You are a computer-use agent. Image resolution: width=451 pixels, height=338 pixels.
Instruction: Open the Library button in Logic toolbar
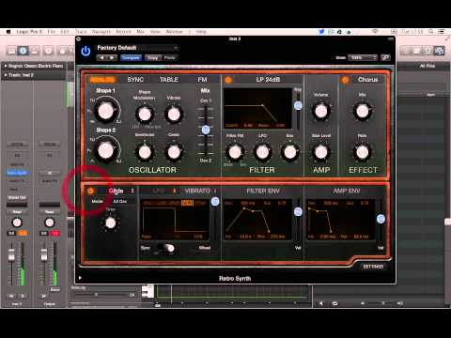click(x=11, y=51)
